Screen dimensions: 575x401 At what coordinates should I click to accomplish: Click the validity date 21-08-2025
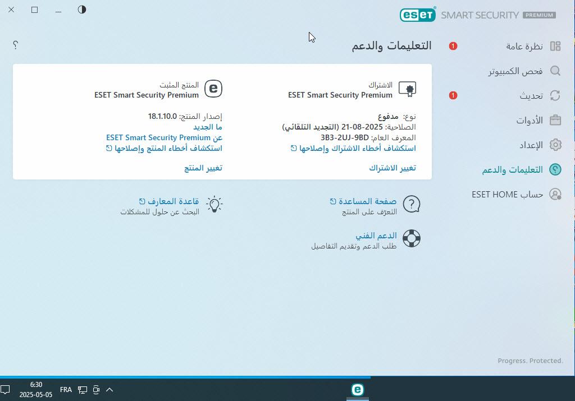[x=362, y=127]
